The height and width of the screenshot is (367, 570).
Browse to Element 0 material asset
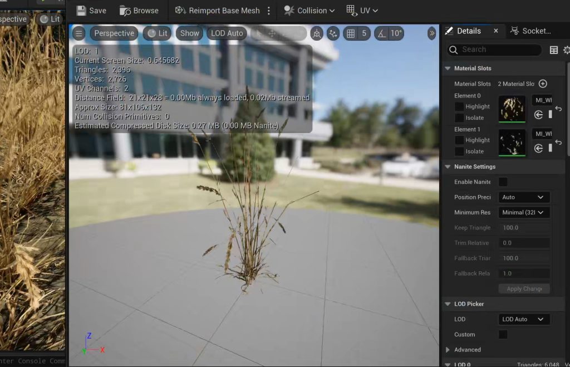click(551, 115)
